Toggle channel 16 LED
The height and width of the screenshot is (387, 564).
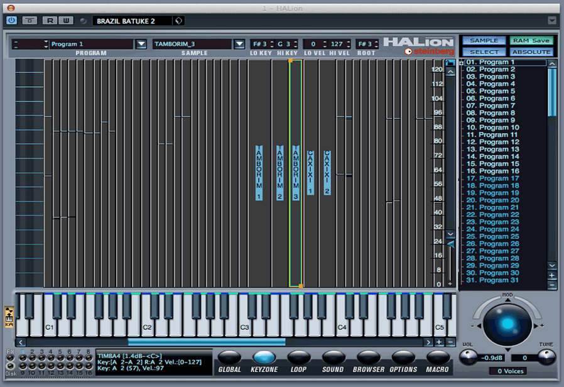coord(89,366)
